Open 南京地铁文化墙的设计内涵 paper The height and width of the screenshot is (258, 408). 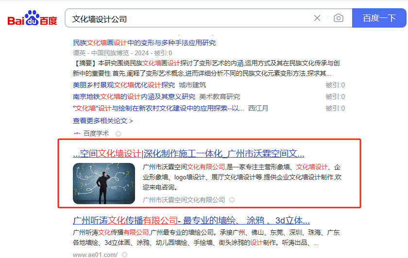pos(134,97)
